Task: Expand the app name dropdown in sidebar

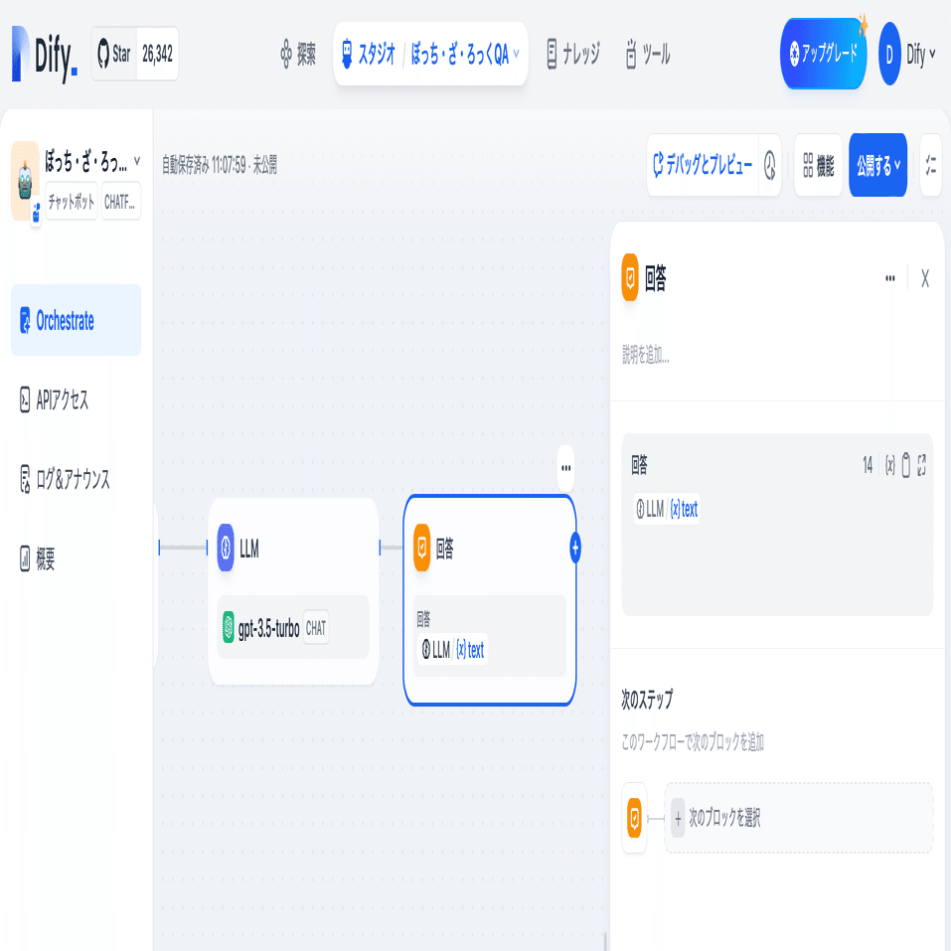Action: click(137, 161)
